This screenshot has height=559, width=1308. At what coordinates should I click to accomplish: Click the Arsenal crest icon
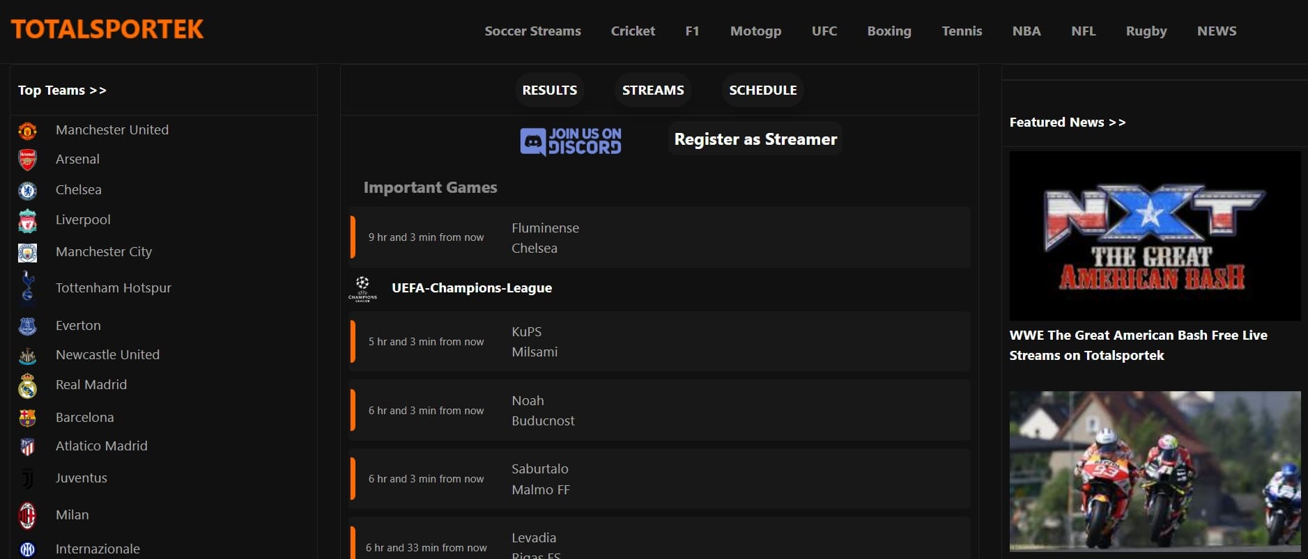[27, 159]
